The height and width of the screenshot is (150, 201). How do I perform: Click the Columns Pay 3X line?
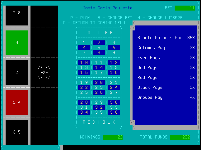point(166,48)
